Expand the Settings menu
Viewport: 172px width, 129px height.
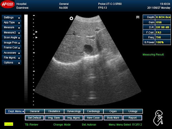11,18
